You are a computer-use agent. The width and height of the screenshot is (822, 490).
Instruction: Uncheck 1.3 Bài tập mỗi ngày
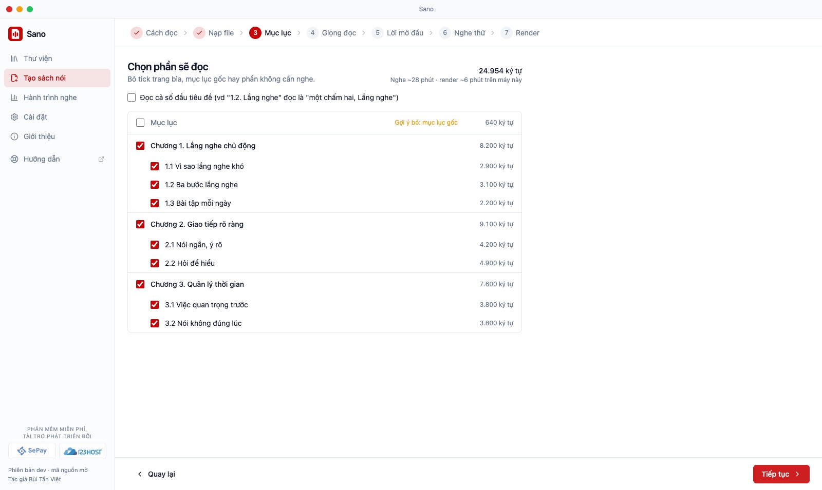click(x=155, y=203)
